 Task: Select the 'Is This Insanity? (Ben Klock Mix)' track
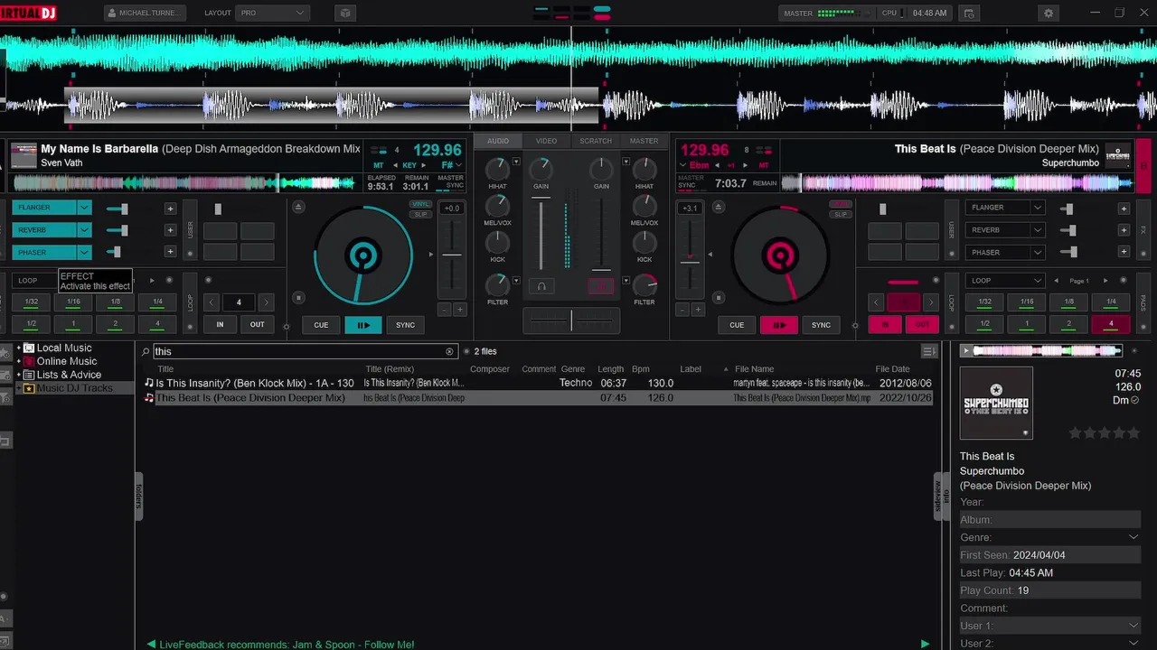pyautogui.click(x=538, y=383)
